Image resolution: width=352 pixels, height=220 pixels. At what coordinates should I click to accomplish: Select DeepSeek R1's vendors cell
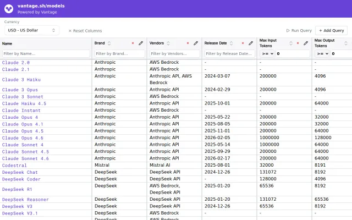pos(174,189)
